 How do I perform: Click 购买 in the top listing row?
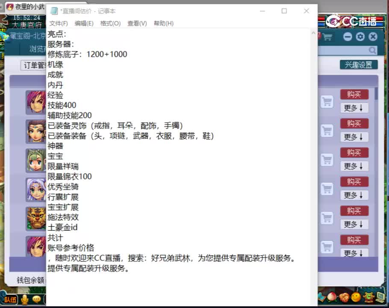(x=354, y=95)
